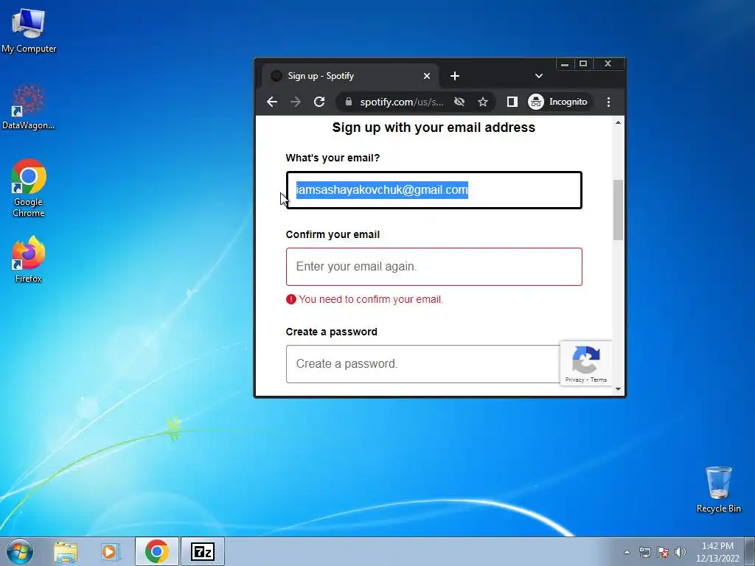Open the DataWagon desktop shortcut
The image size is (755, 566).
[29, 107]
